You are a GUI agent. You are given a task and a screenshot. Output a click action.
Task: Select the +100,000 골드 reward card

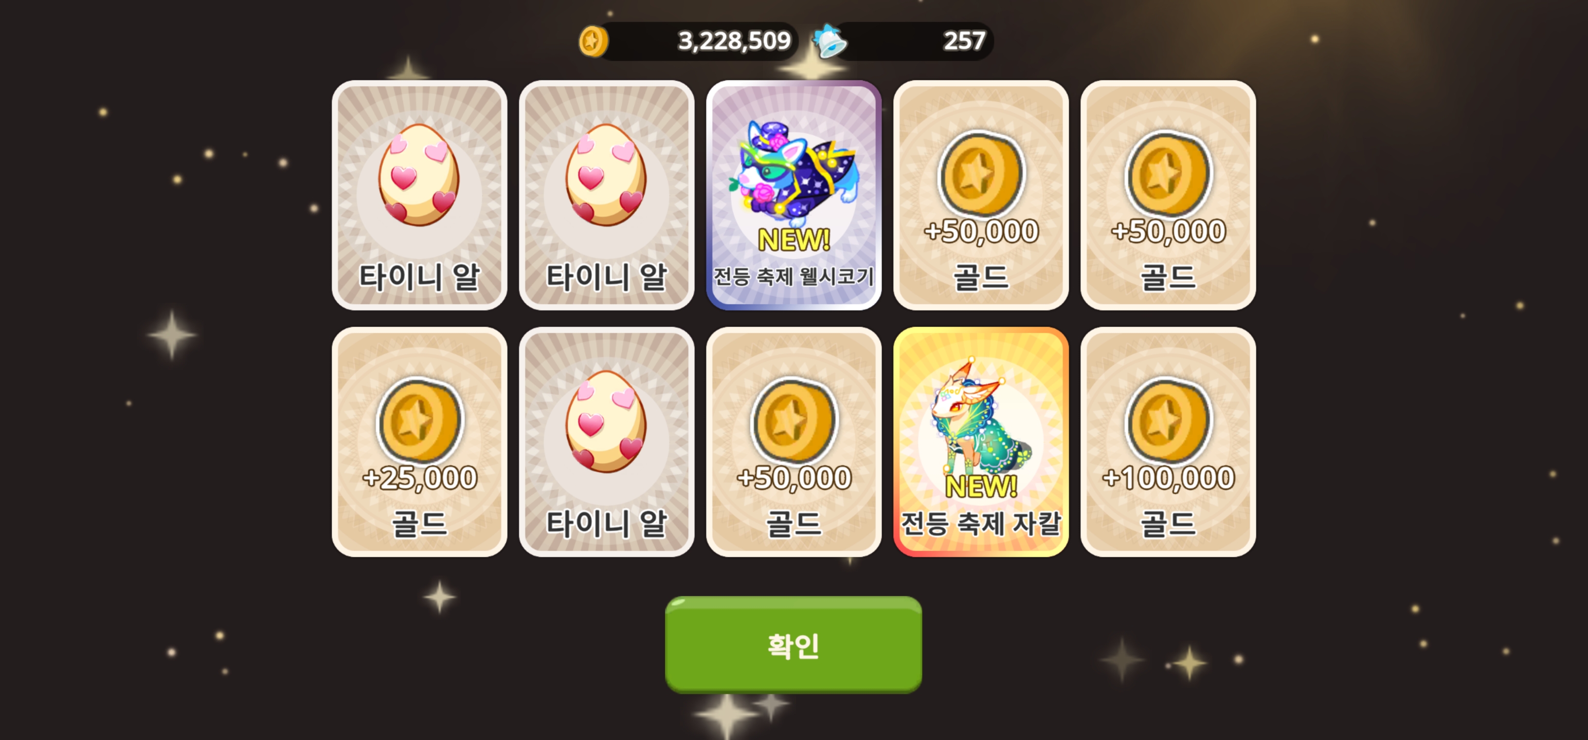1168,442
